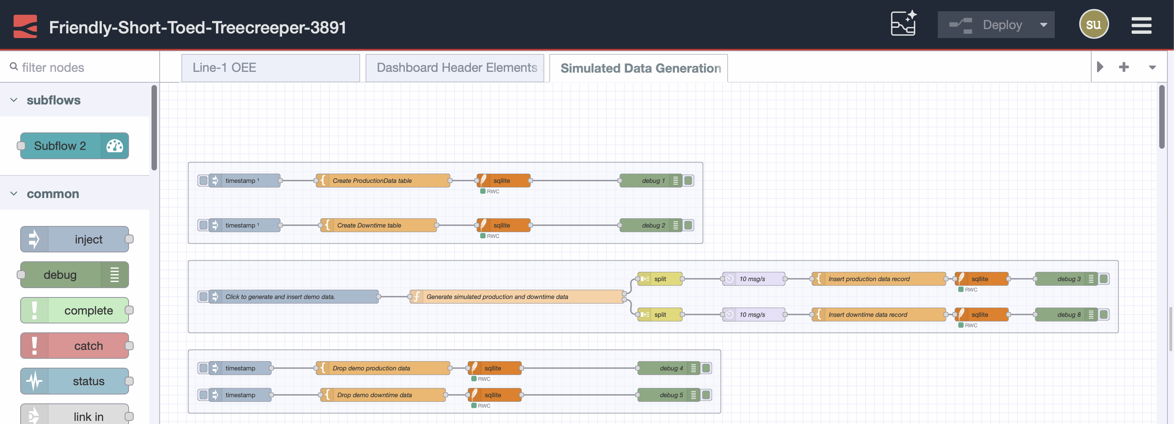
Task: Open the flow list dropdown
Action: pos(1152,68)
